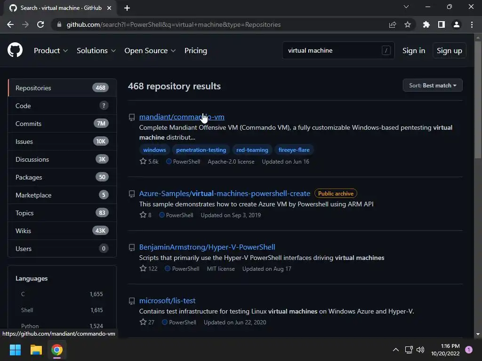This screenshot has width=482, height=361.
Task: Star icon beside 27 on microsoft/lis-test
Action: click(x=143, y=322)
